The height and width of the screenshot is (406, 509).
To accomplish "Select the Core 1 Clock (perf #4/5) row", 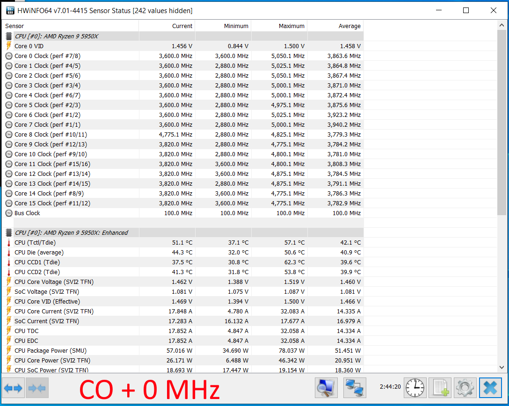I will tap(183, 65).
